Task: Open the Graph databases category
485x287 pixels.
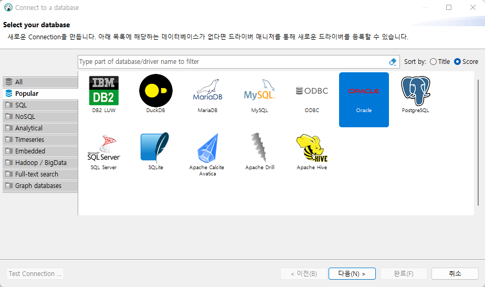Action: [x=40, y=186]
